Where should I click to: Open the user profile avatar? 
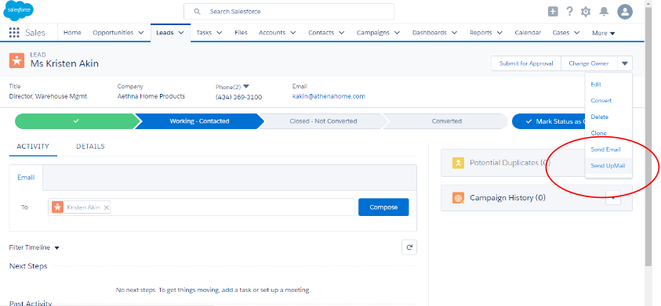click(625, 12)
